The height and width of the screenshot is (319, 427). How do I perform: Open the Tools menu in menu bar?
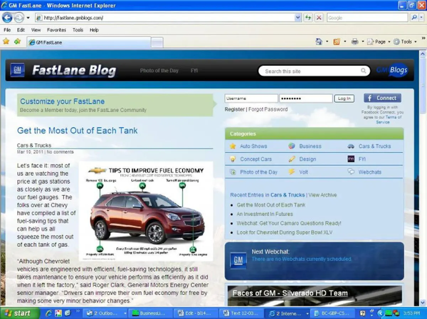78,30
